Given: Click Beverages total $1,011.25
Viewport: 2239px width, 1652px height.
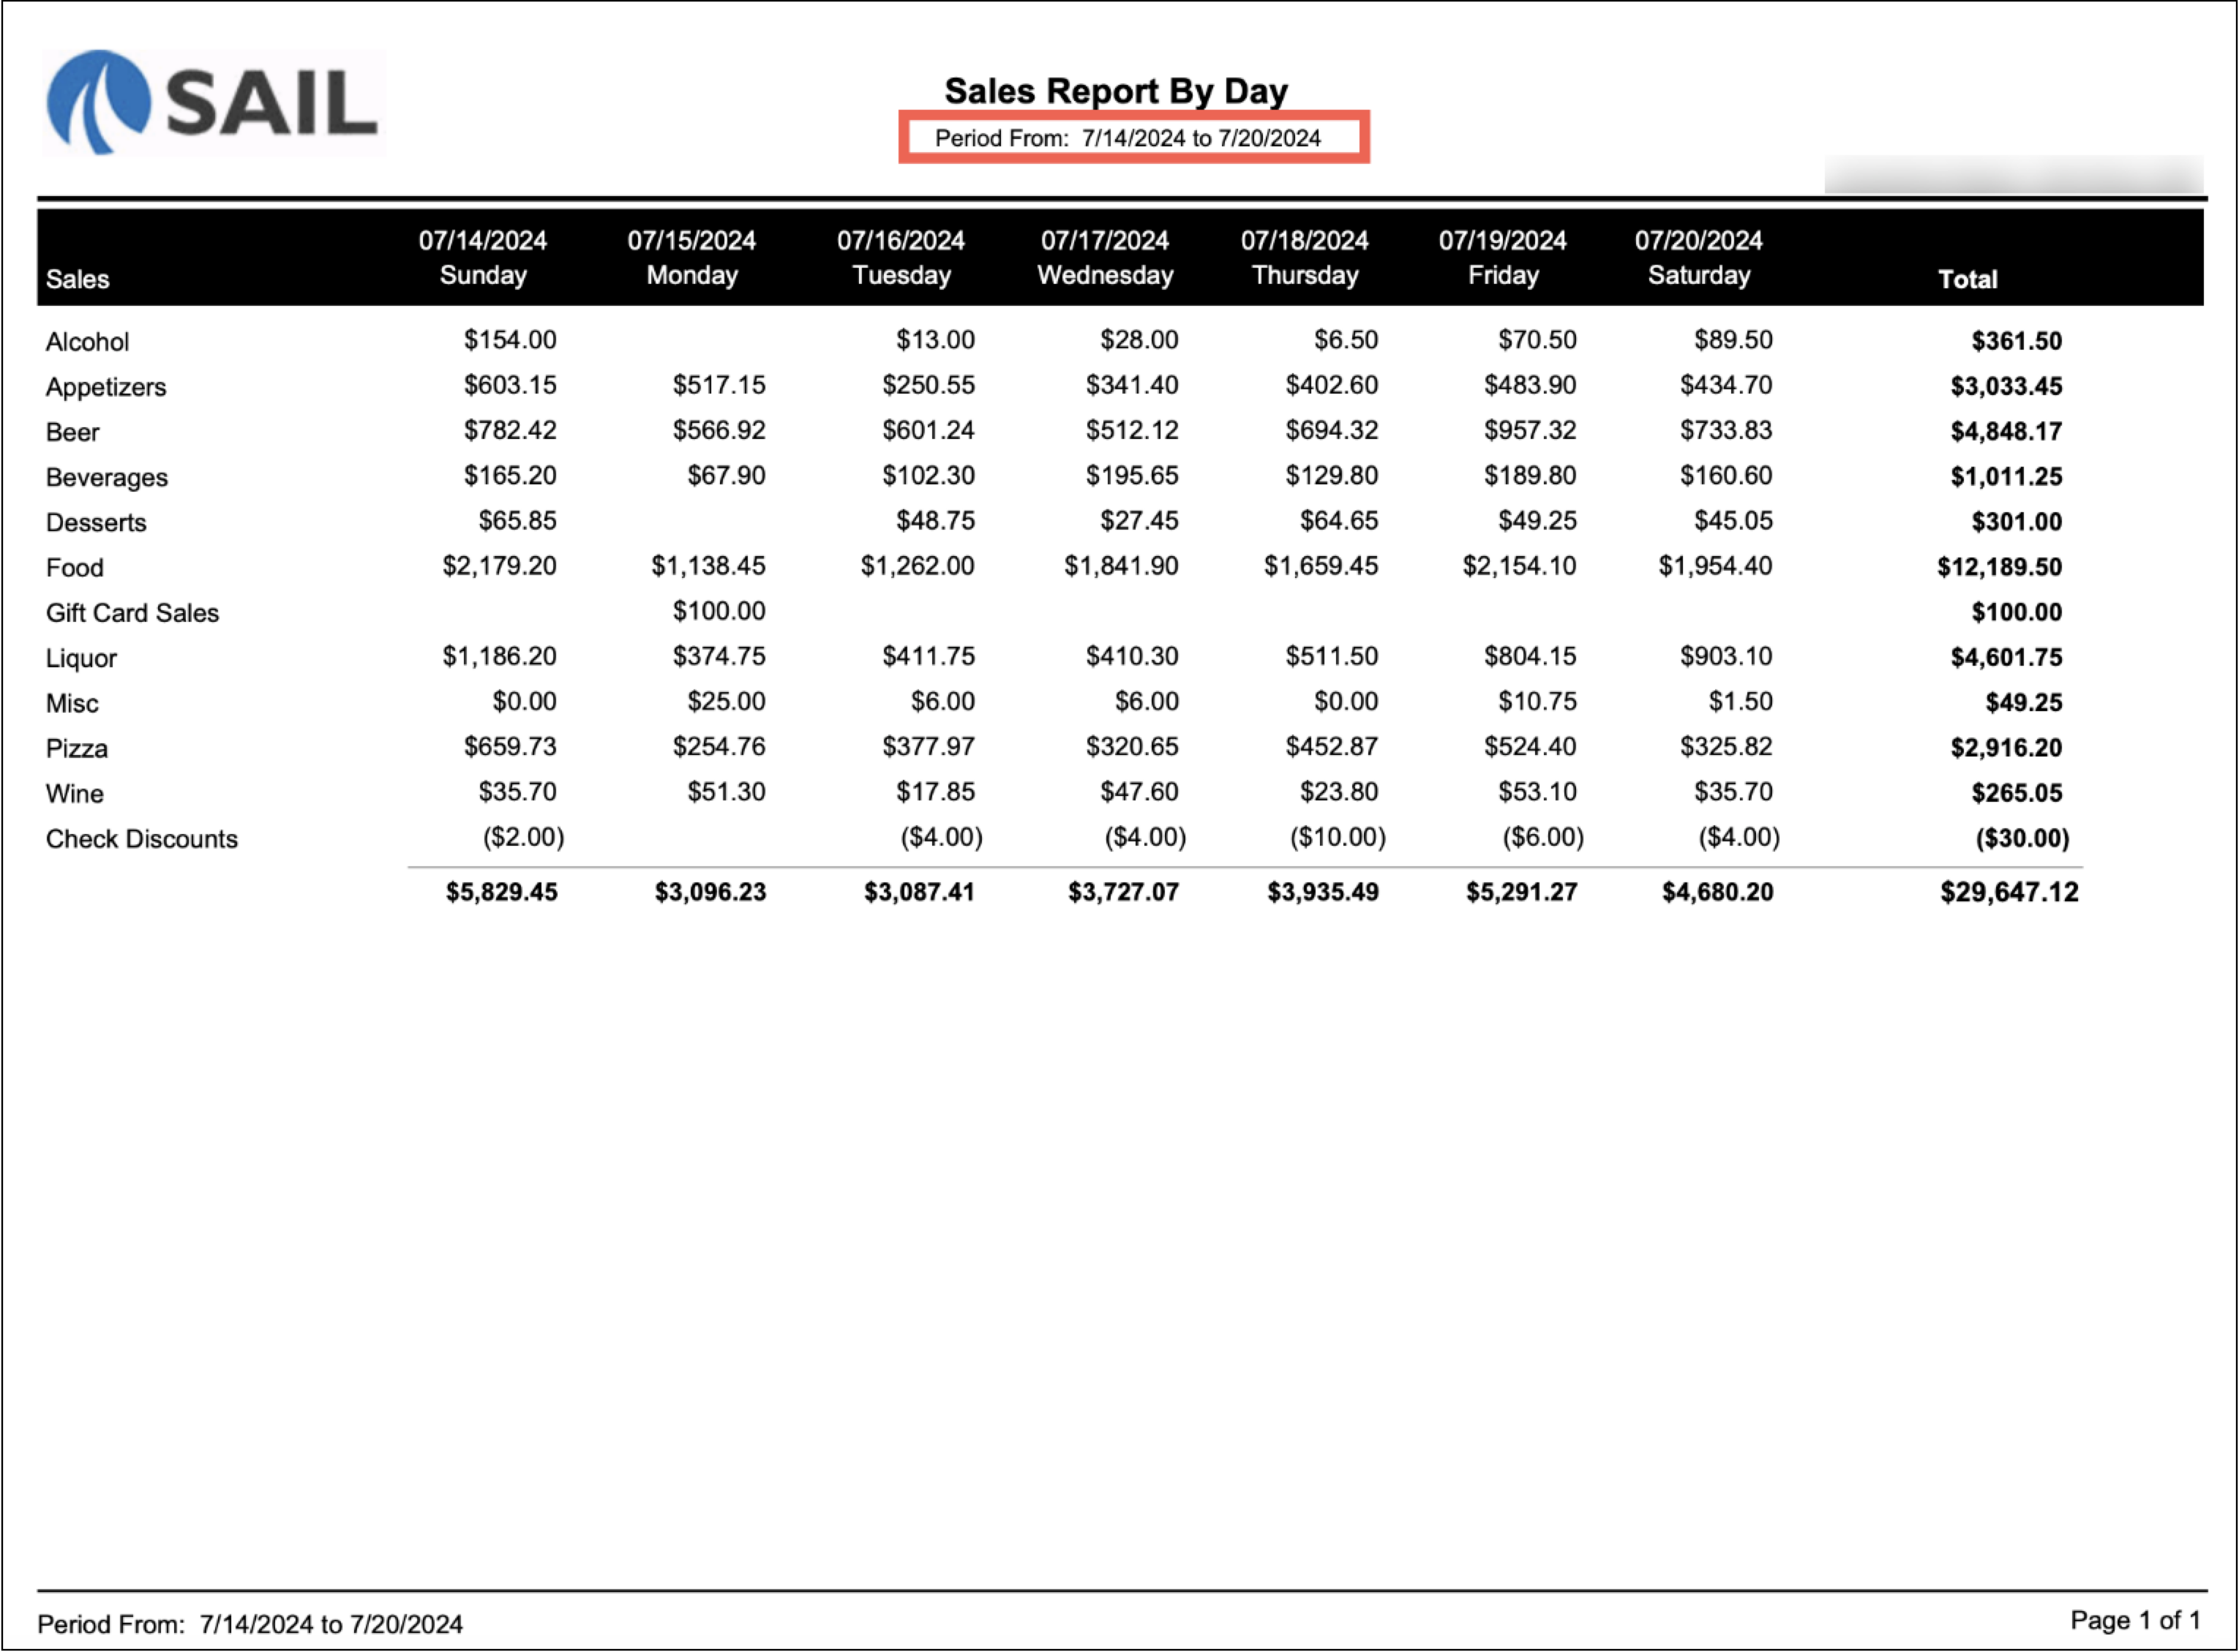Looking at the screenshot, I should coord(2006,476).
